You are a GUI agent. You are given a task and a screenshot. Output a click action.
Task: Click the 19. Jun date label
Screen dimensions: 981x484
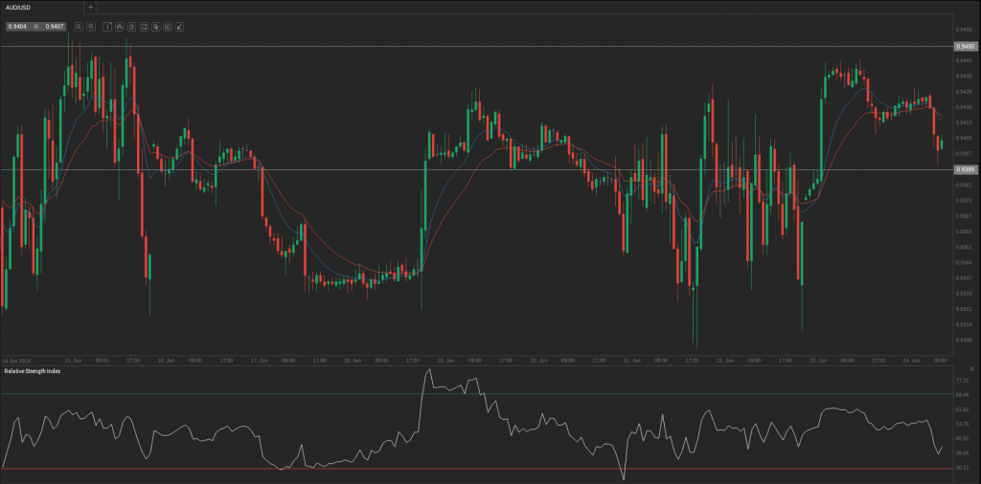(446, 361)
